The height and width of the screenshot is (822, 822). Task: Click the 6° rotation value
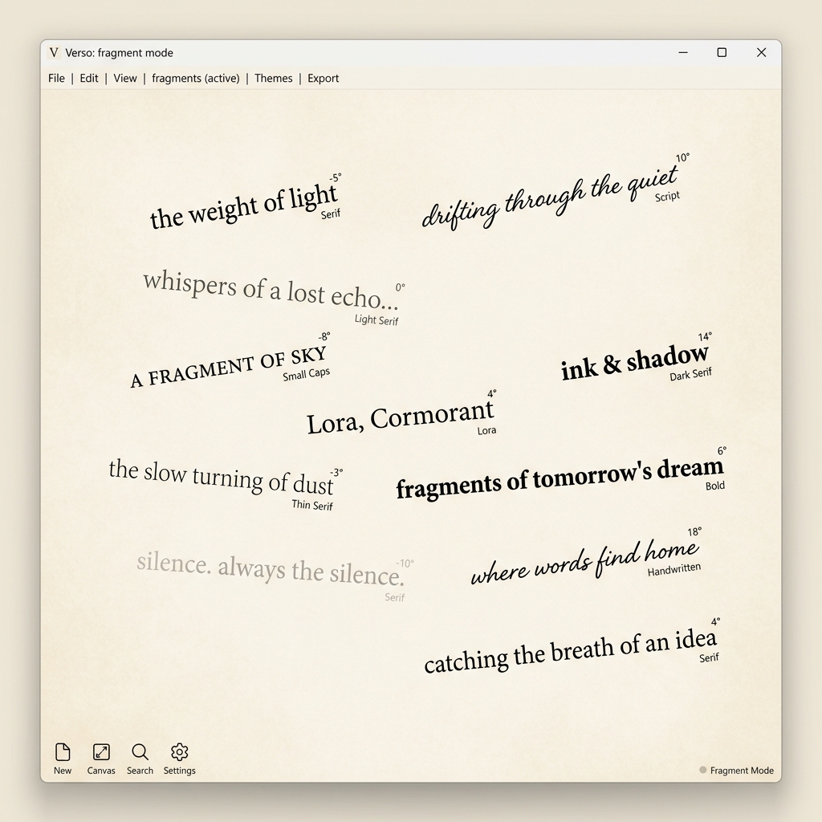click(722, 450)
